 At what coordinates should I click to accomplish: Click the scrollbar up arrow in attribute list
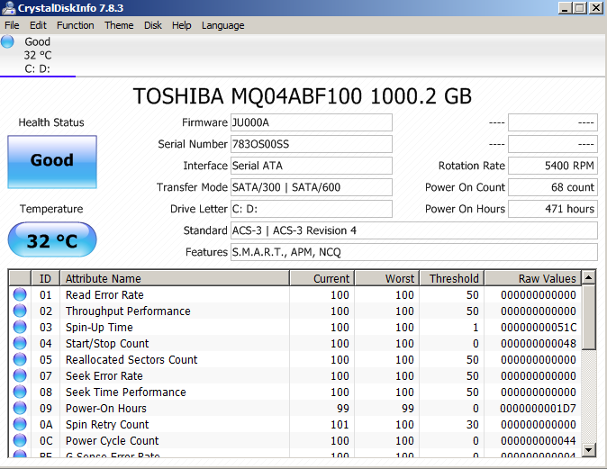tap(588, 277)
